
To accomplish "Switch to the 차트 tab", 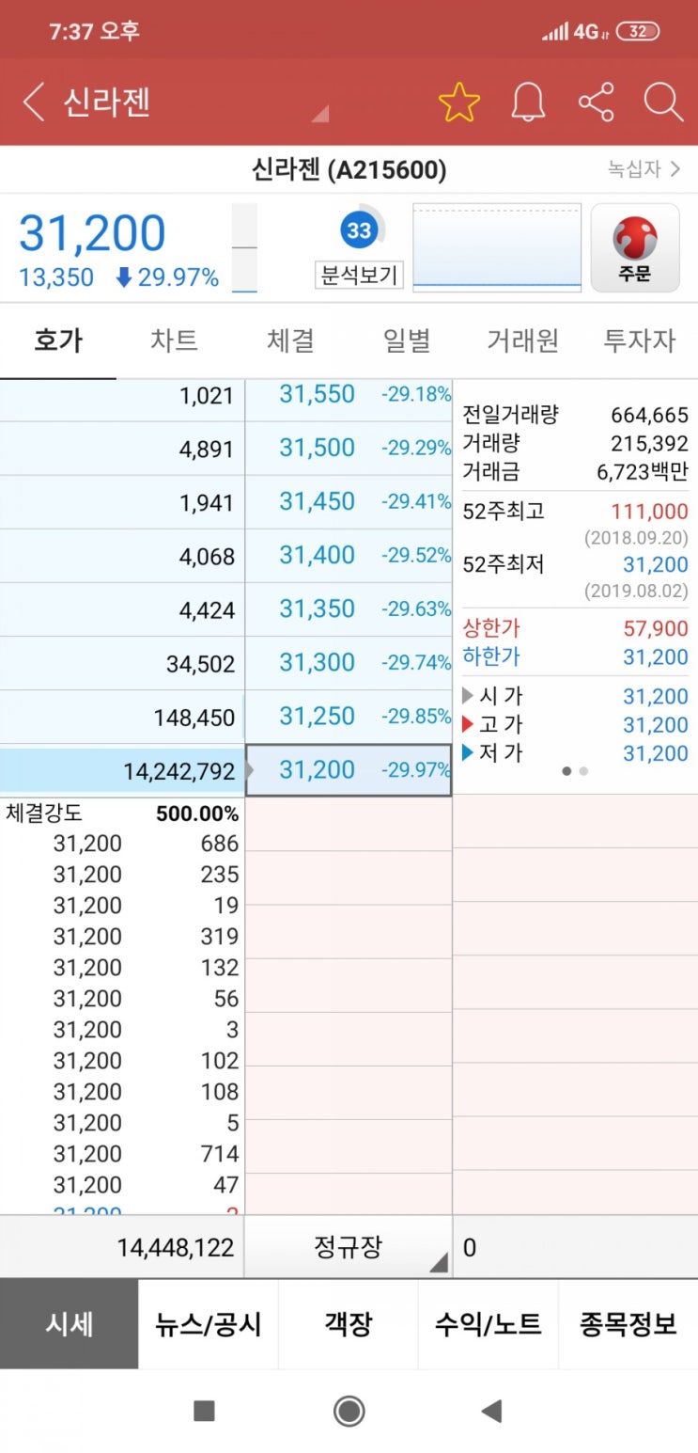I will (175, 340).
